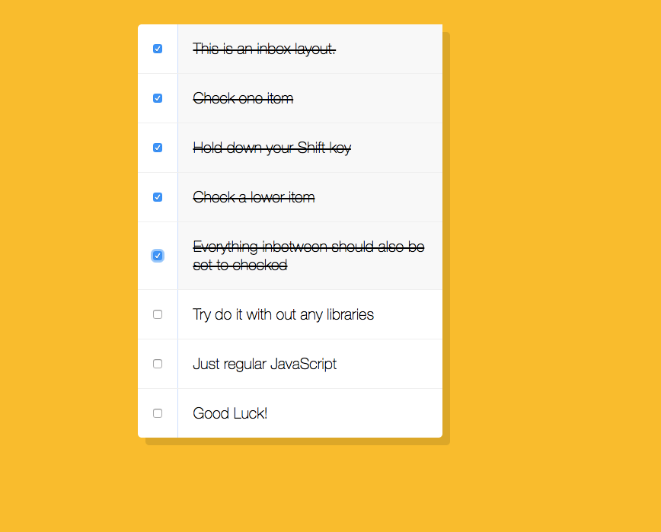Select the 'Good Luck!' text
This screenshot has height=532, width=661.
tap(230, 413)
